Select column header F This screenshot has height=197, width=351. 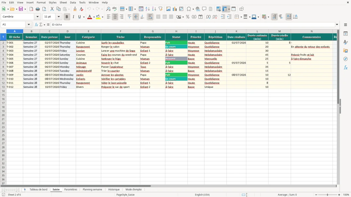[x=121, y=31]
